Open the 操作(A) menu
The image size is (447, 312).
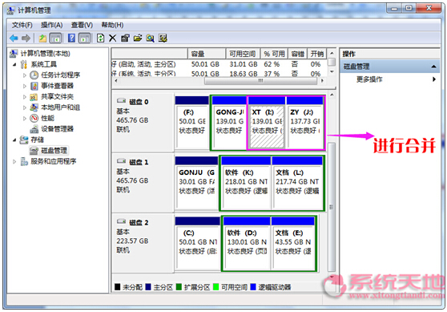tap(51, 25)
